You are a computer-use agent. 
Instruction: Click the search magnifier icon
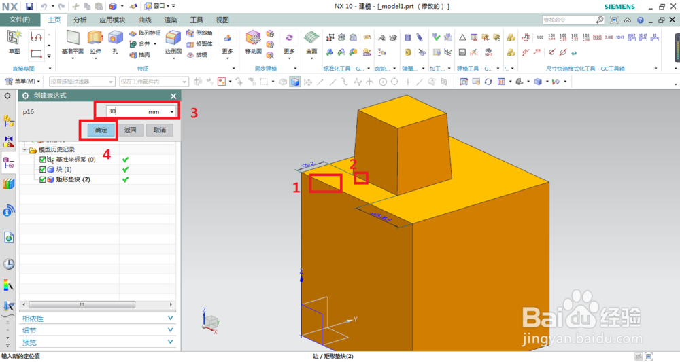(599, 20)
